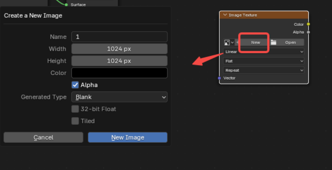Cancel the new image dialog
Screen dimensions: 332x170
[x=43, y=137]
